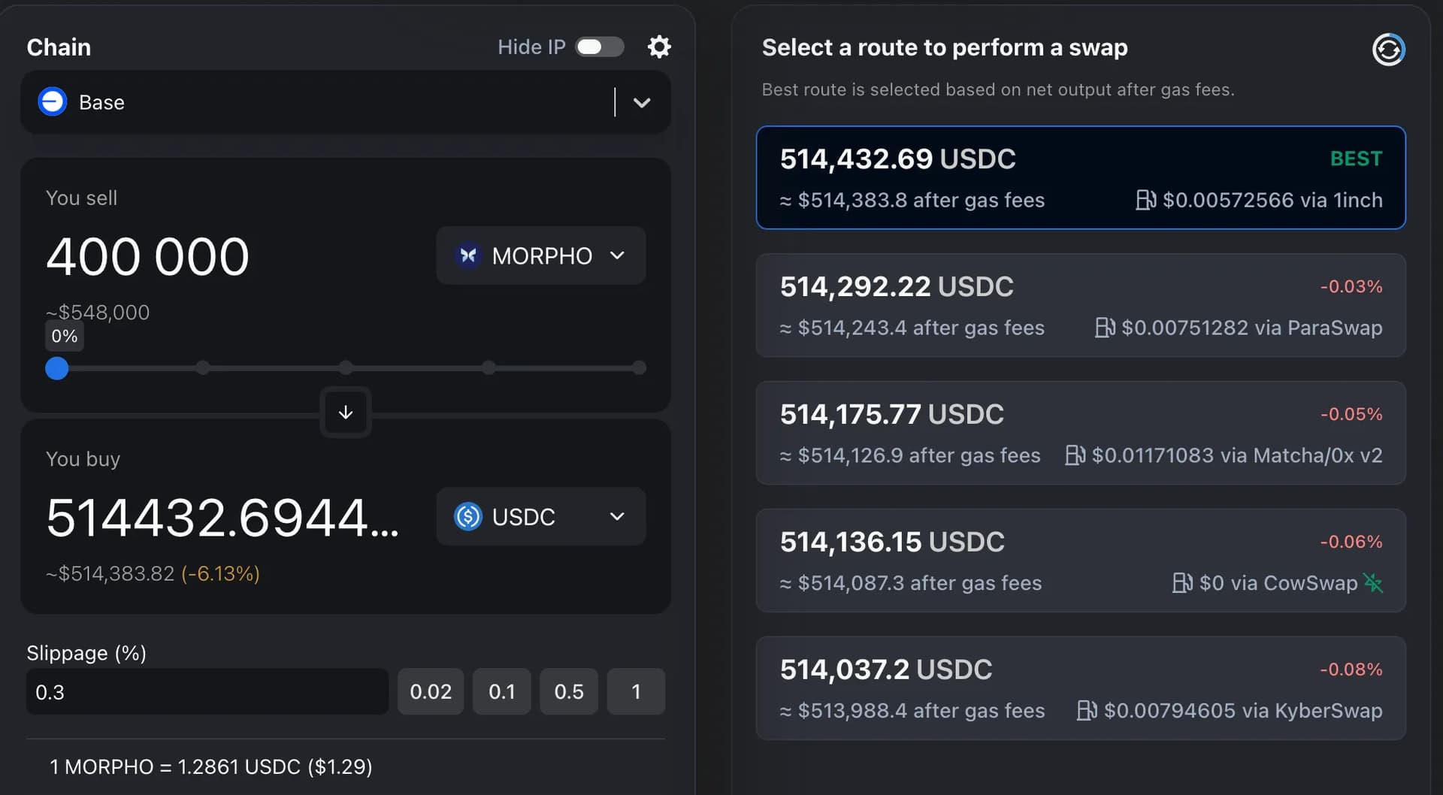Click the second slider stop at 25%
Image resolution: width=1443 pixels, height=795 pixels.
[203, 367]
